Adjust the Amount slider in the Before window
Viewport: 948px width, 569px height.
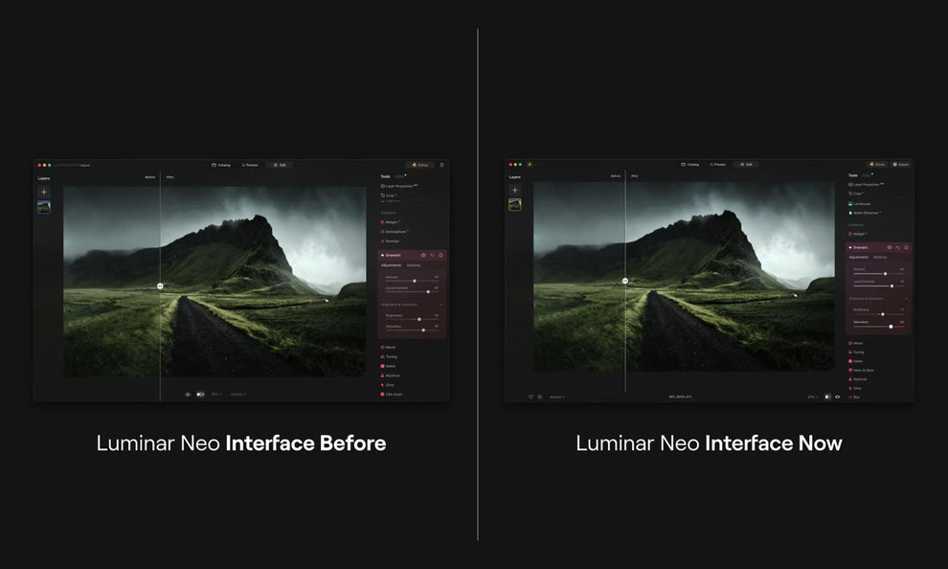coord(413,281)
